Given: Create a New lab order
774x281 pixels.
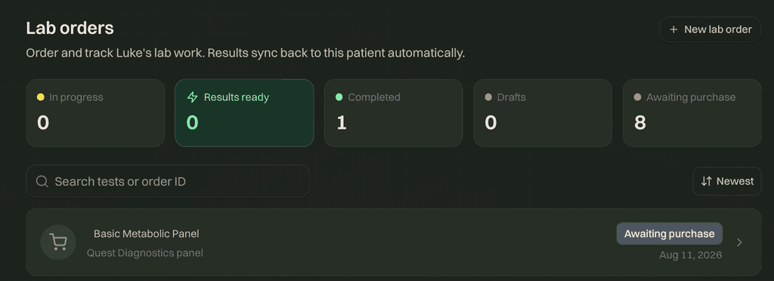Looking at the screenshot, I should point(711,29).
